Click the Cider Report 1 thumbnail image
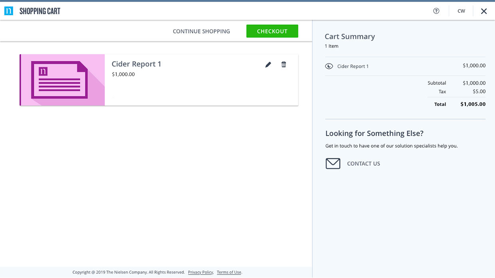The width and height of the screenshot is (495, 278). point(62,80)
